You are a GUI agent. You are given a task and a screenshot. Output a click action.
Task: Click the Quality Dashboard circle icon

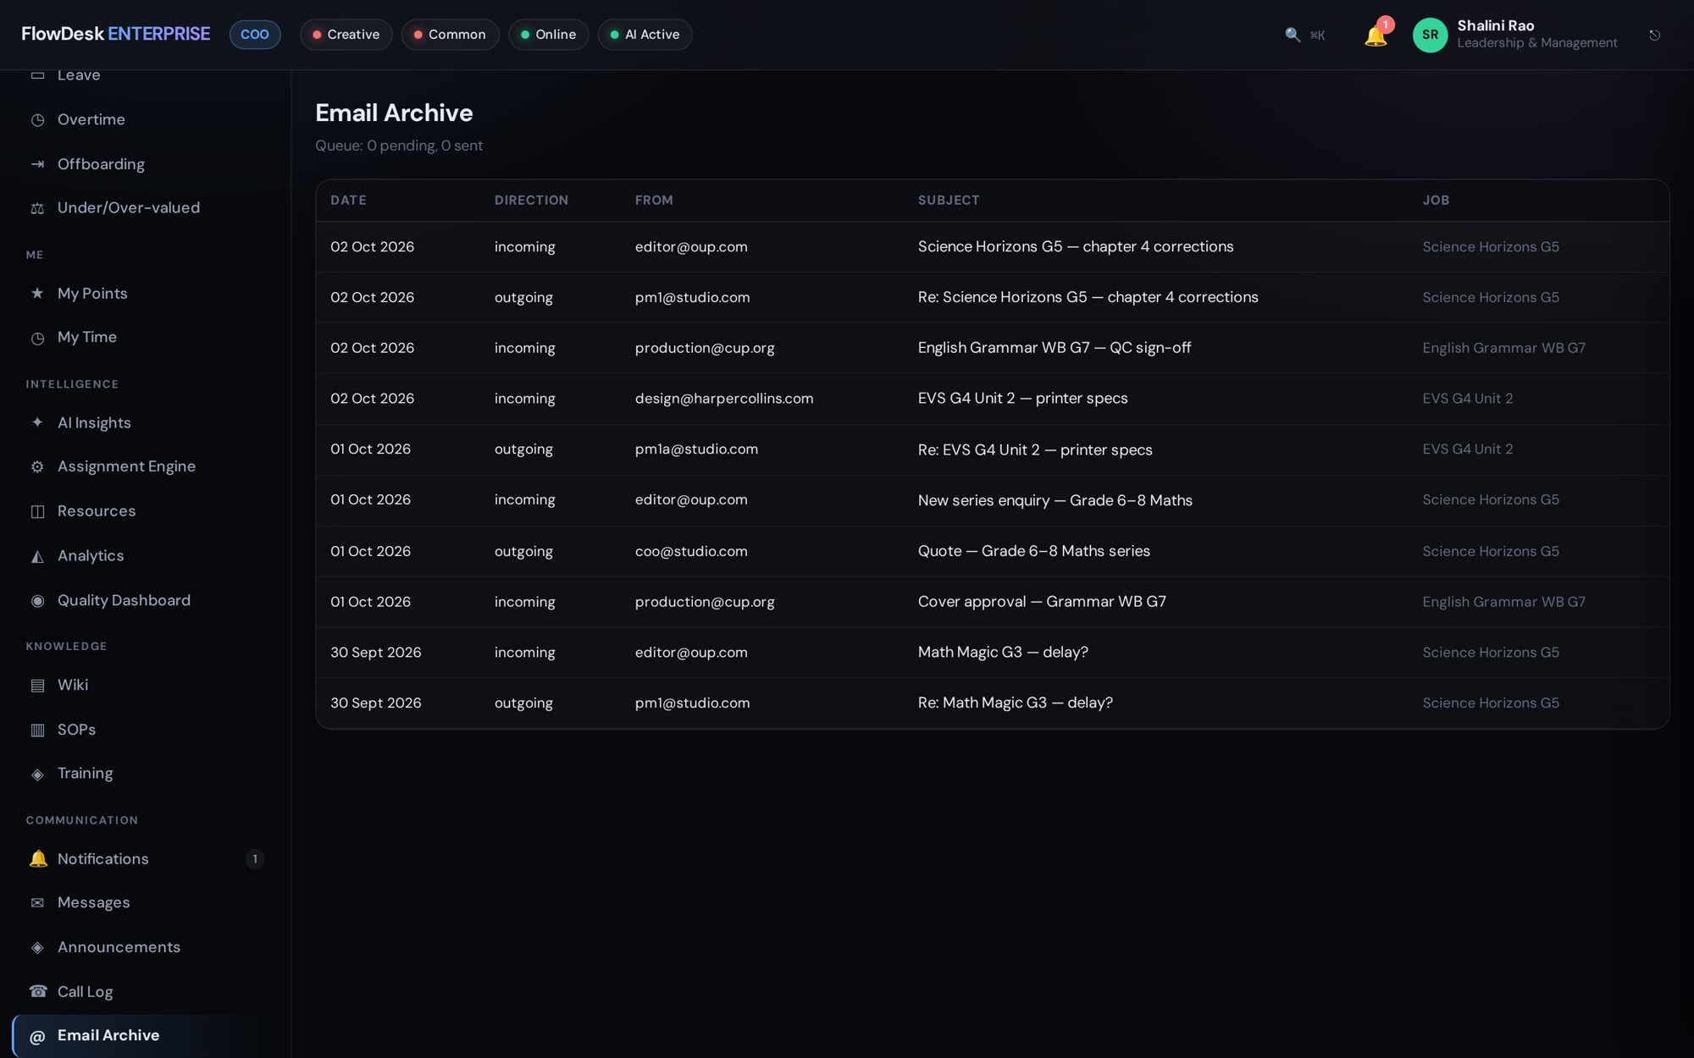[37, 600]
